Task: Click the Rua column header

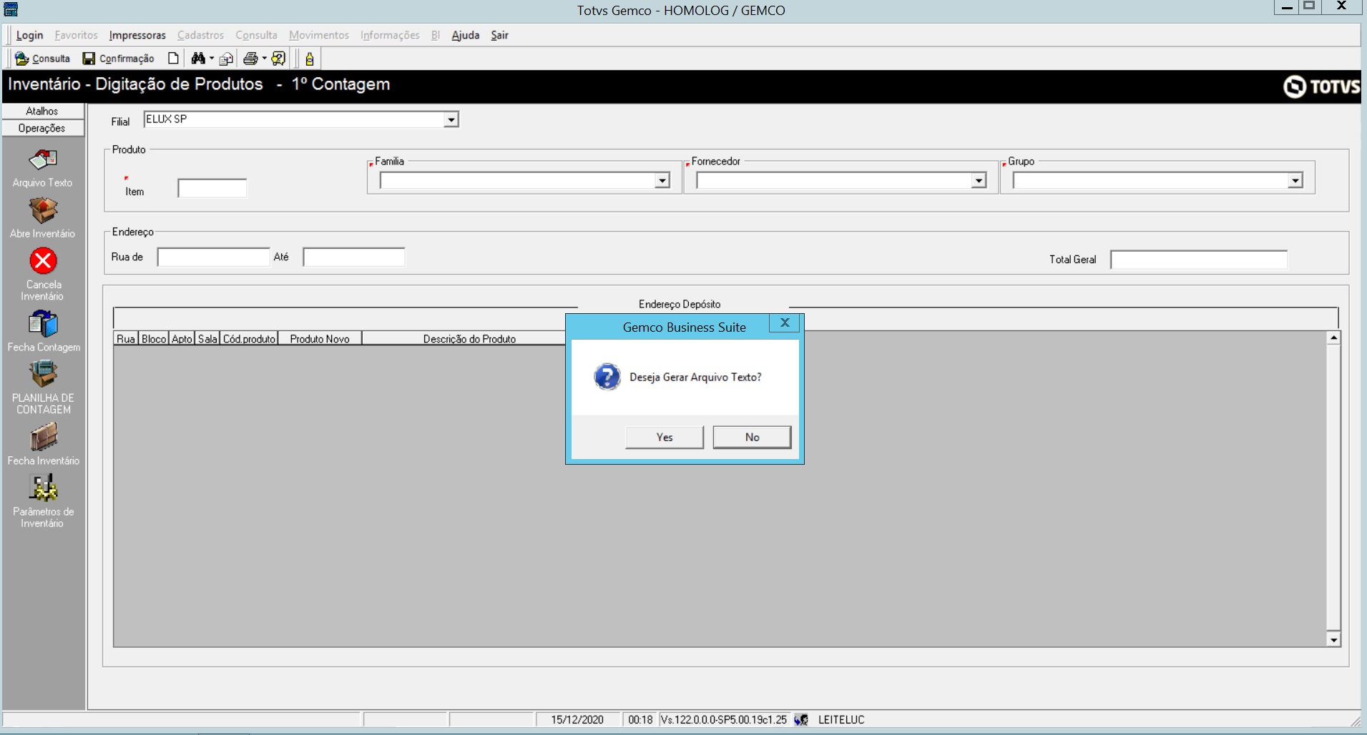Action: (126, 339)
